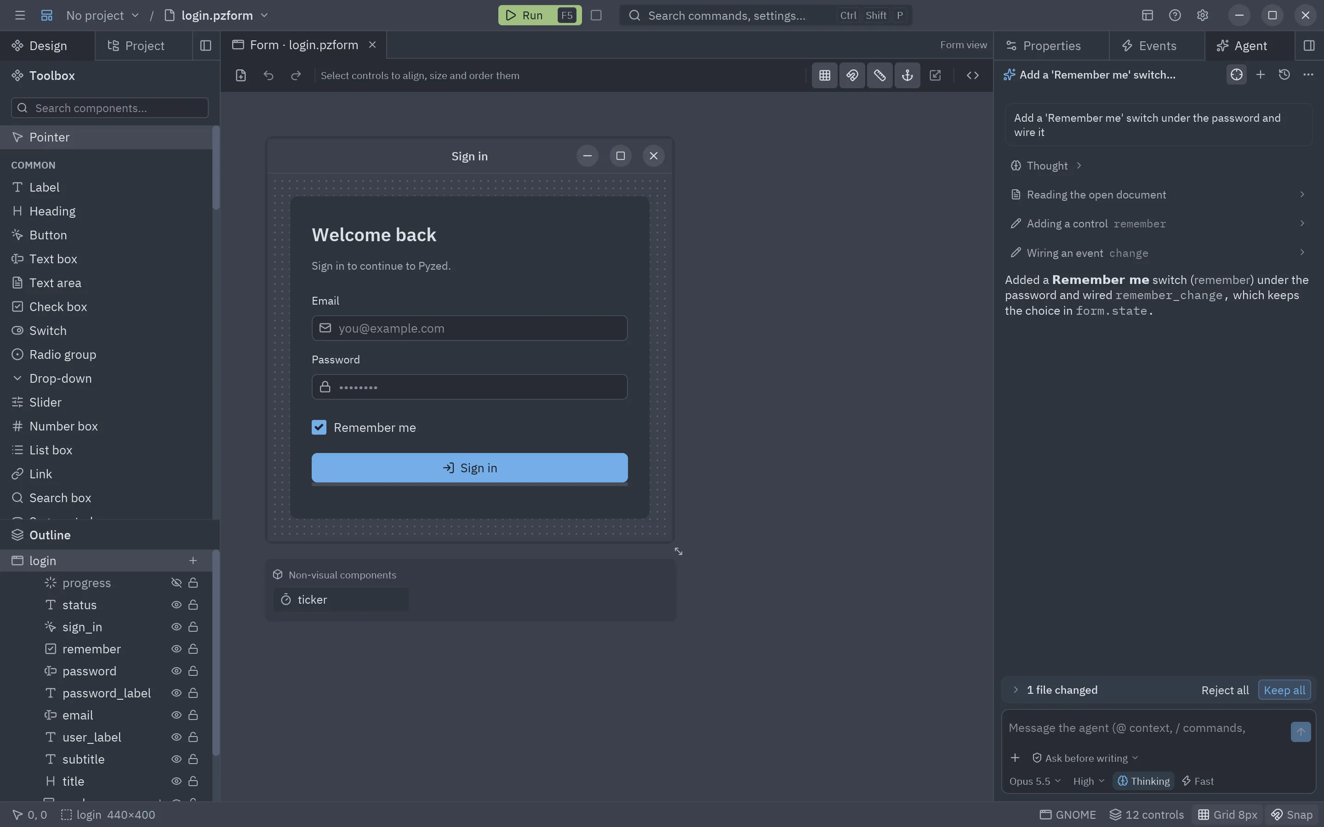
Task: Toggle the grid icon in form toolbar
Action: click(x=824, y=75)
